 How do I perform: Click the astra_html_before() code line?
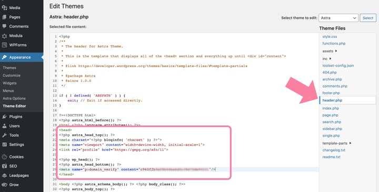point(90,120)
